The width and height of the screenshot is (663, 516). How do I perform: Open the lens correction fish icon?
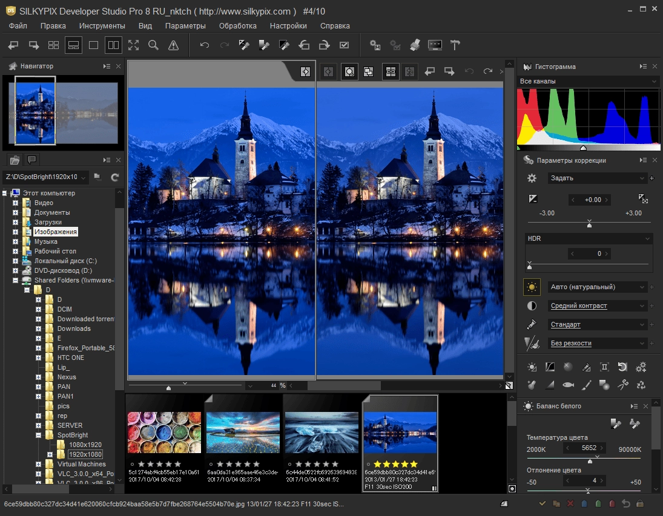tap(568, 385)
